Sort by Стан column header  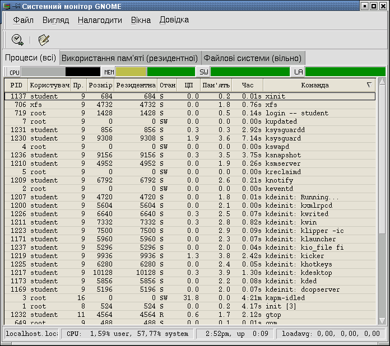point(167,85)
